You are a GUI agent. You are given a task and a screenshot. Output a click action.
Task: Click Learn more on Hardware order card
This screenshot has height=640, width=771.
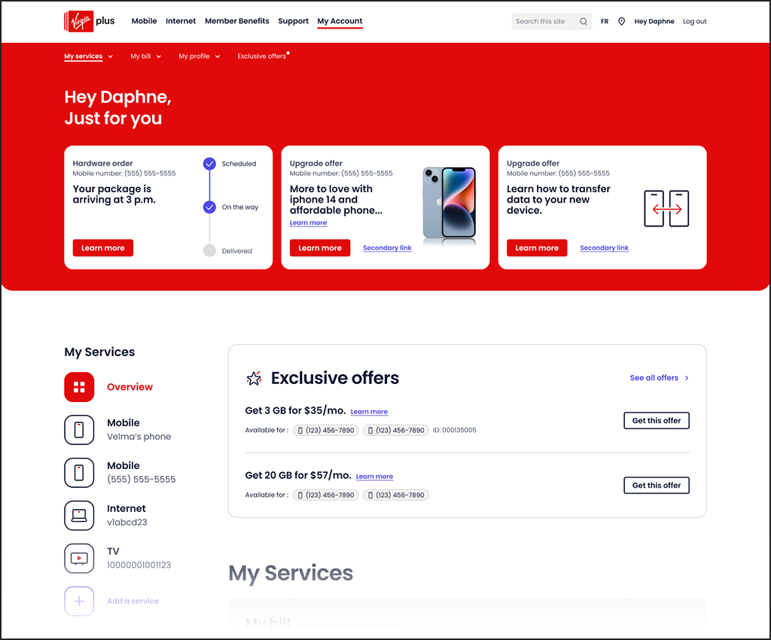[103, 248]
